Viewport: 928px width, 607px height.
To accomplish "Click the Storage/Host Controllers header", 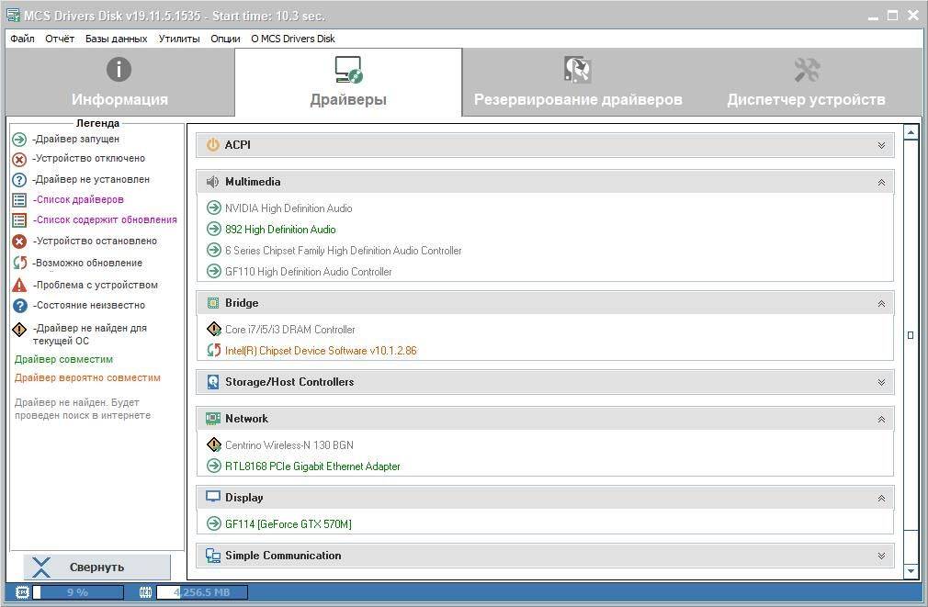I will point(545,382).
